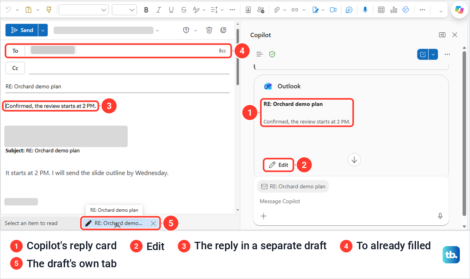Pop out the draft into new window

point(223,30)
